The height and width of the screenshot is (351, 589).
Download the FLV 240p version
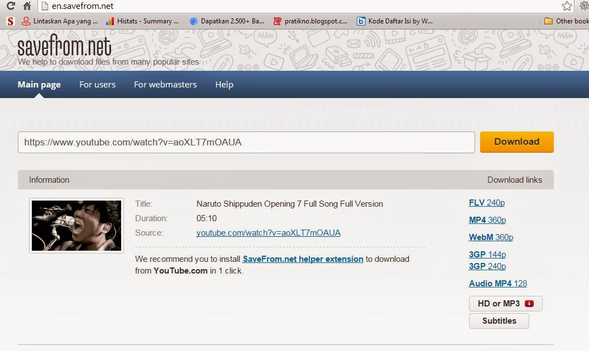point(486,203)
